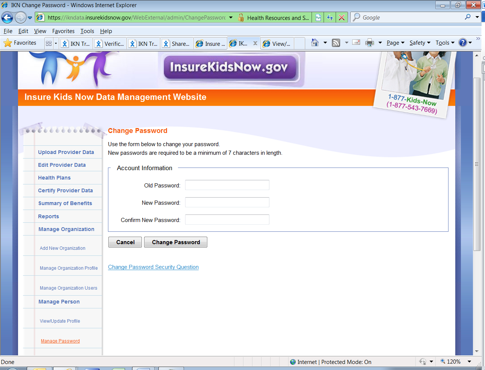
Task: Click the Confirm New Password field
Action: 227,220
